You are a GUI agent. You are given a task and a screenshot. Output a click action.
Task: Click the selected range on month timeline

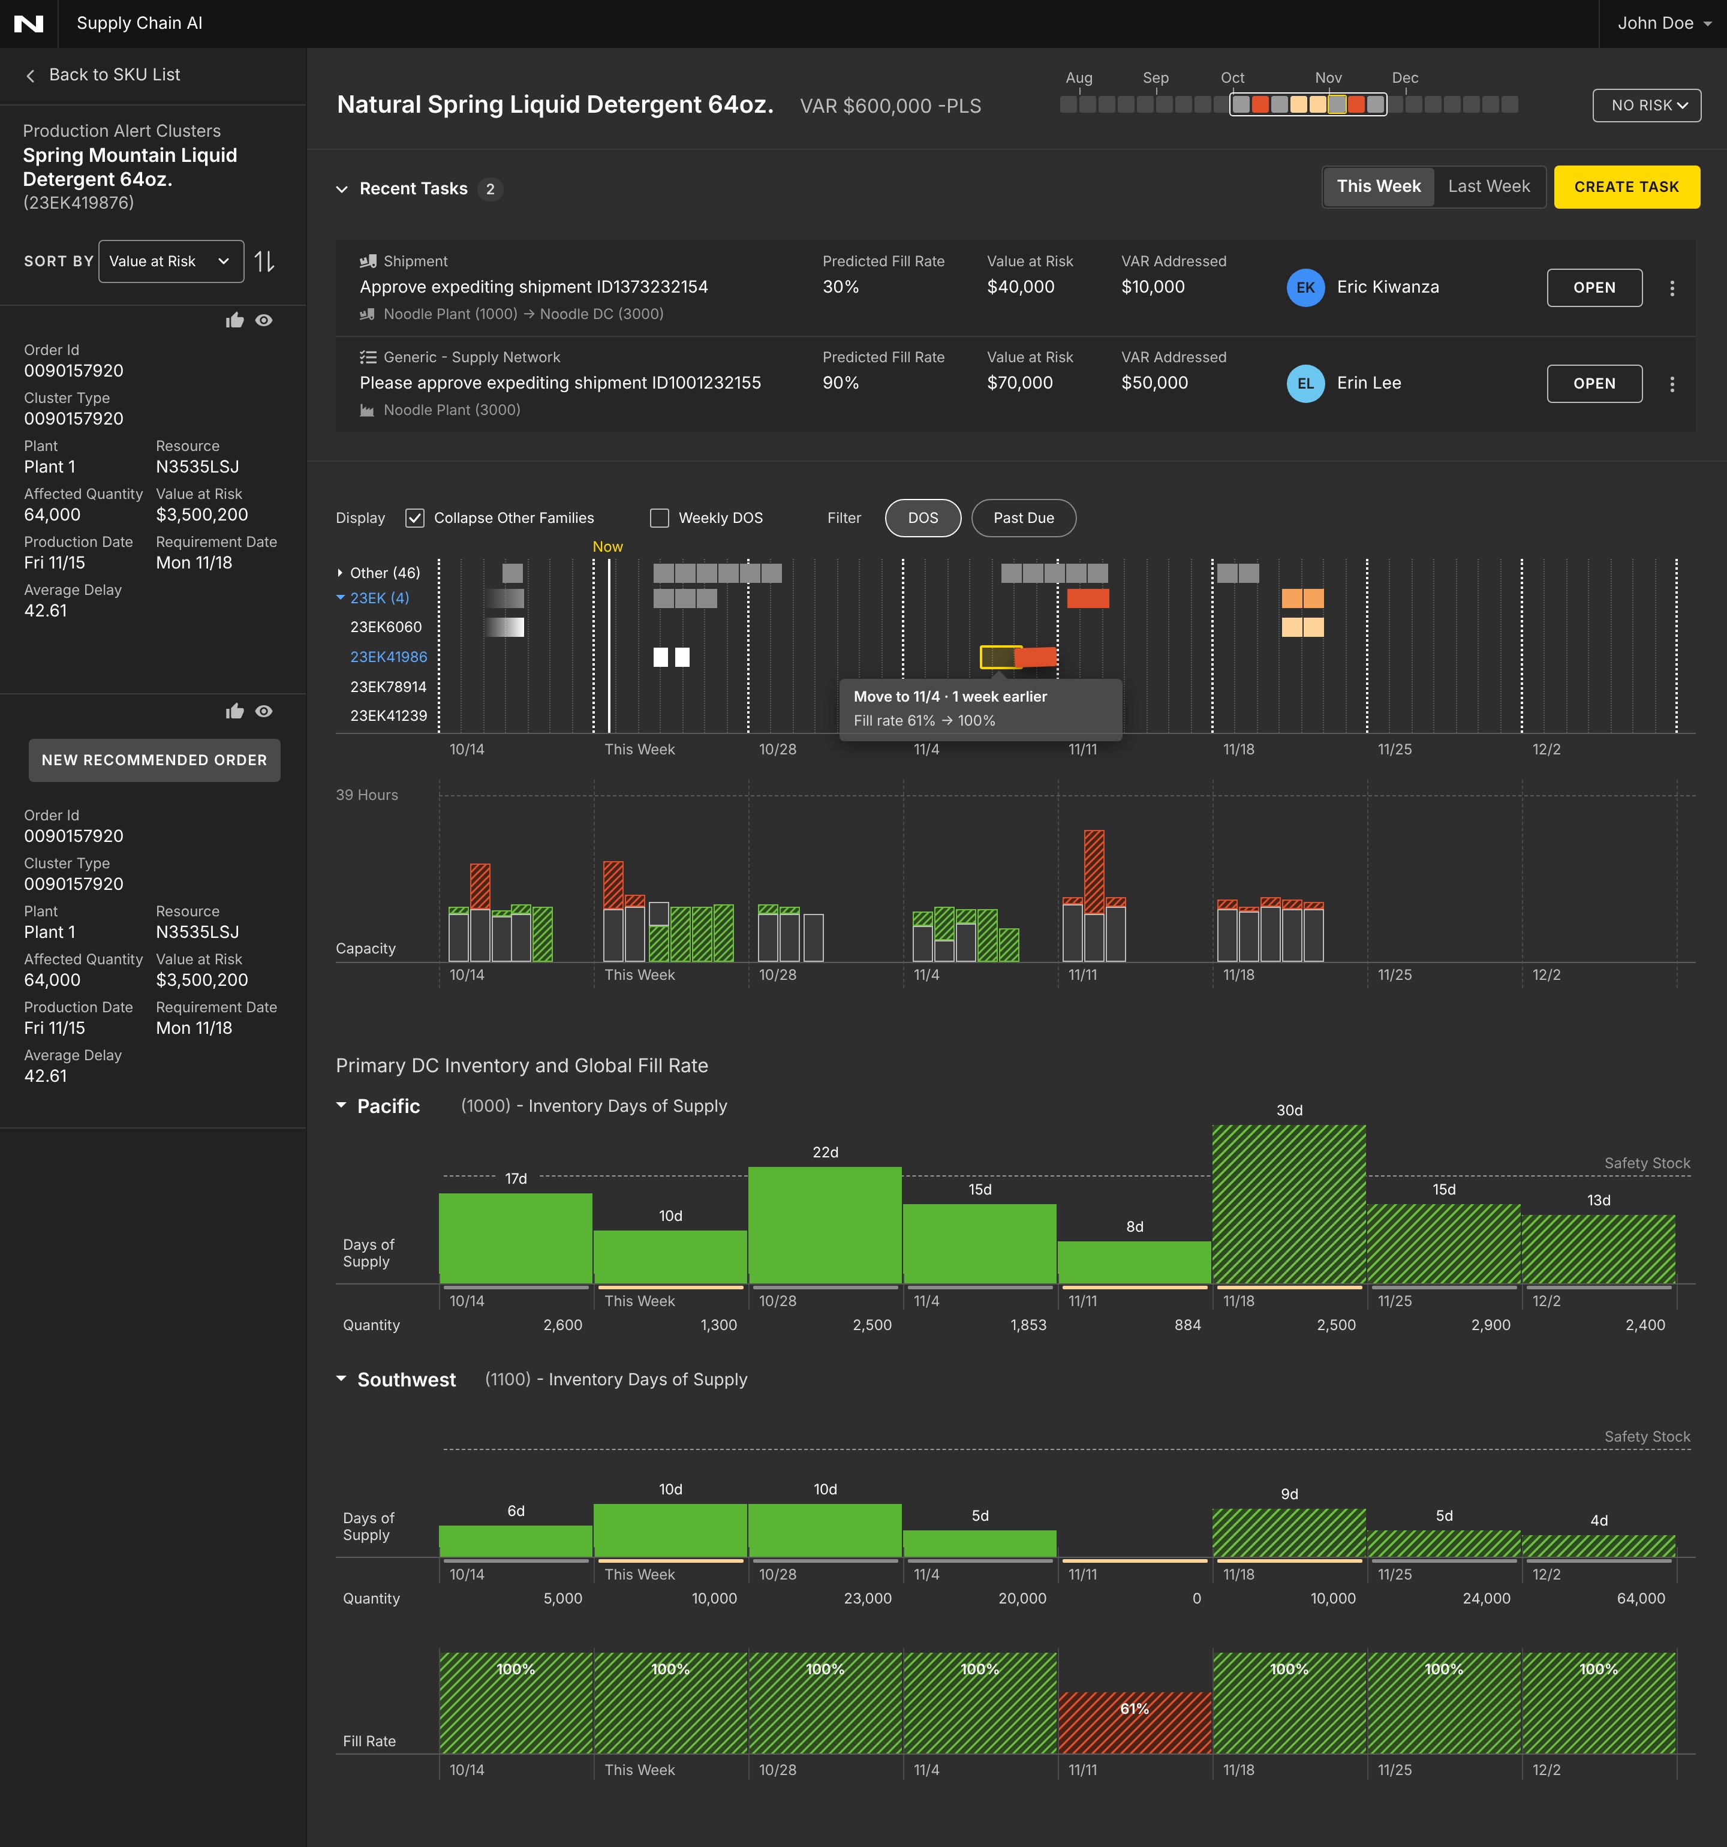[x=1308, y=105]
